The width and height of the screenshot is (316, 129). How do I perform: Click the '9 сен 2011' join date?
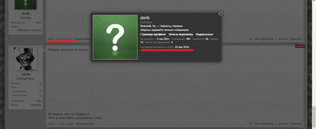(163, 39)
